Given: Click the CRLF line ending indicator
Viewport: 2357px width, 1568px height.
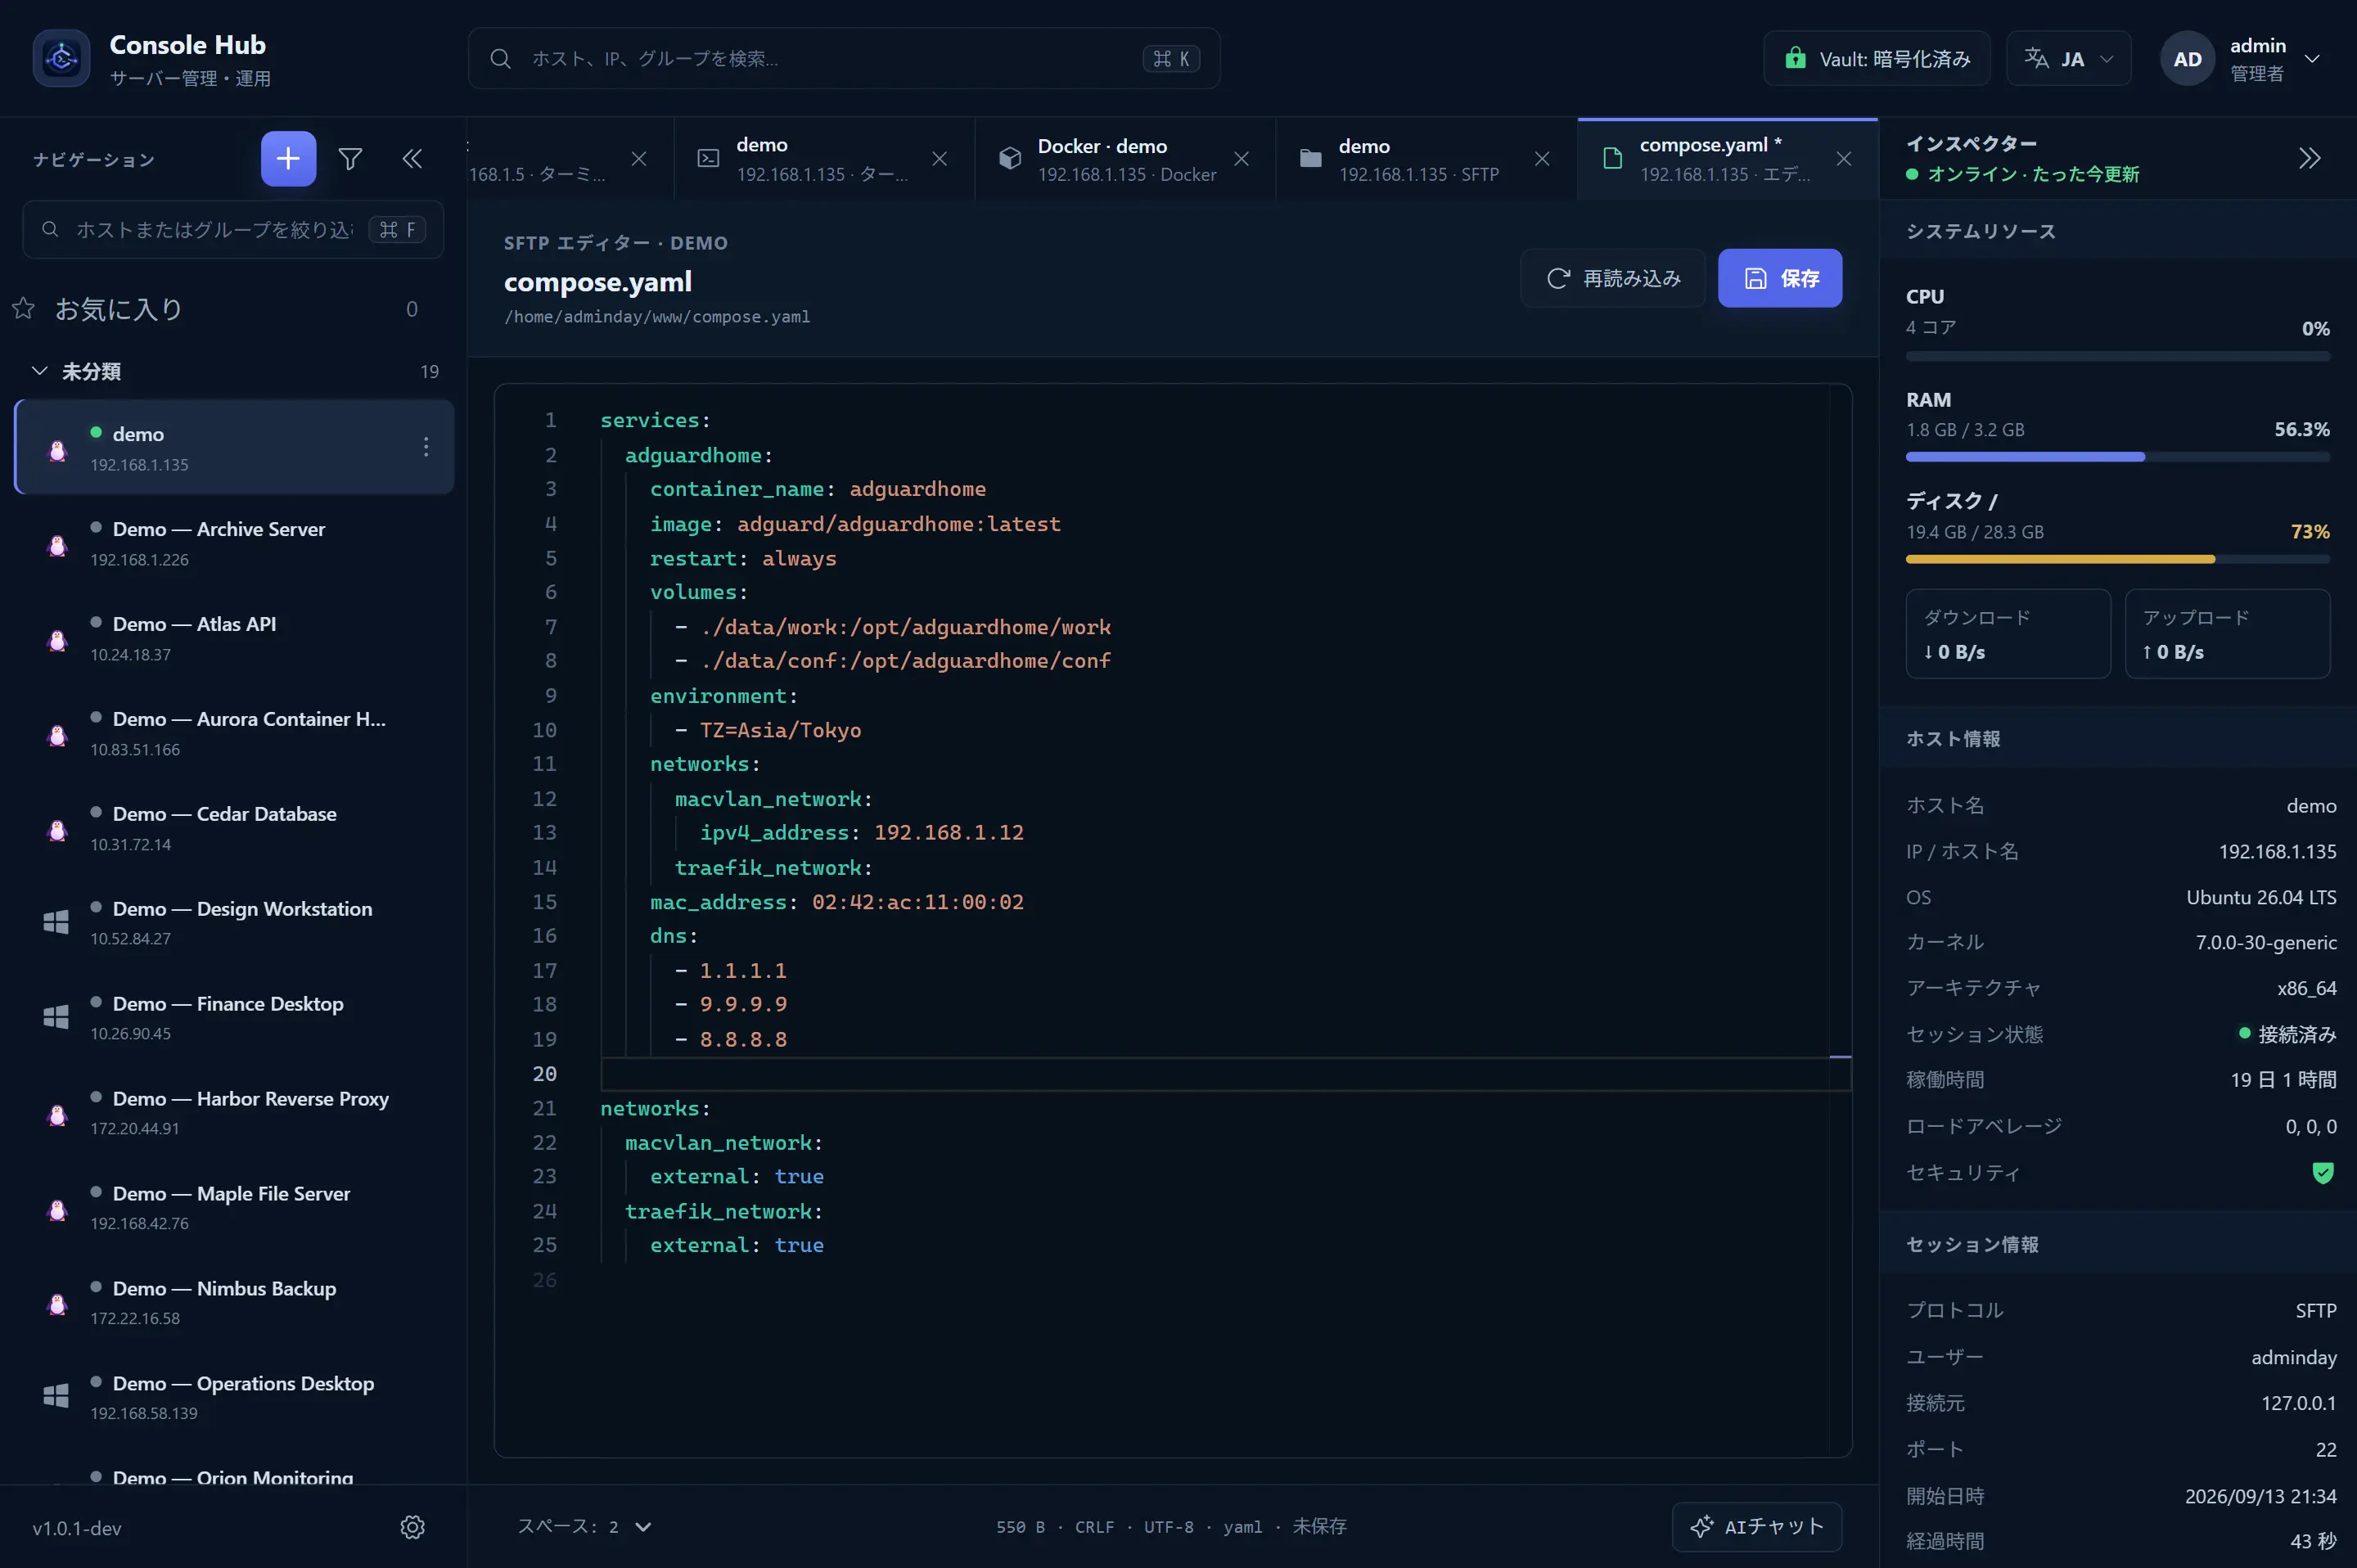Looking at the screenshot, I should tap(1094, 1527).
